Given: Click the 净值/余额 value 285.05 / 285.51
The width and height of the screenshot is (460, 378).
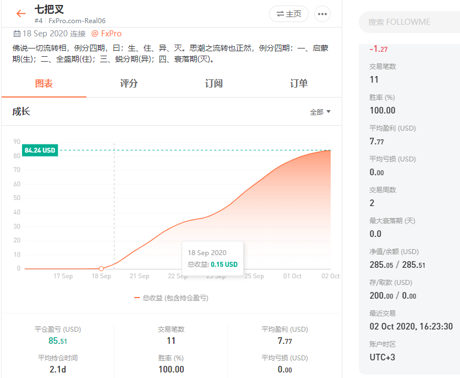Looking at the screenshot, I should [397, 264].
